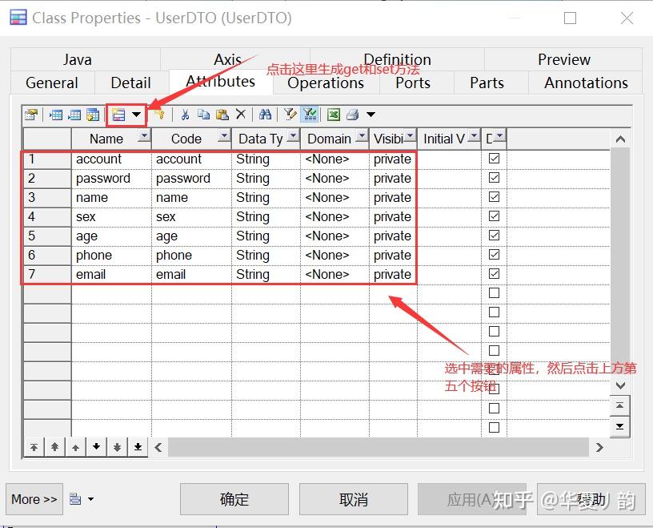Open the Data Type column filter dropdown

pyautogui.click(x=290, y=138)
